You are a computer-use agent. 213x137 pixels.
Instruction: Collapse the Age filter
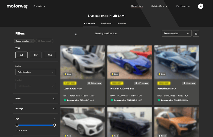[36, 119]
